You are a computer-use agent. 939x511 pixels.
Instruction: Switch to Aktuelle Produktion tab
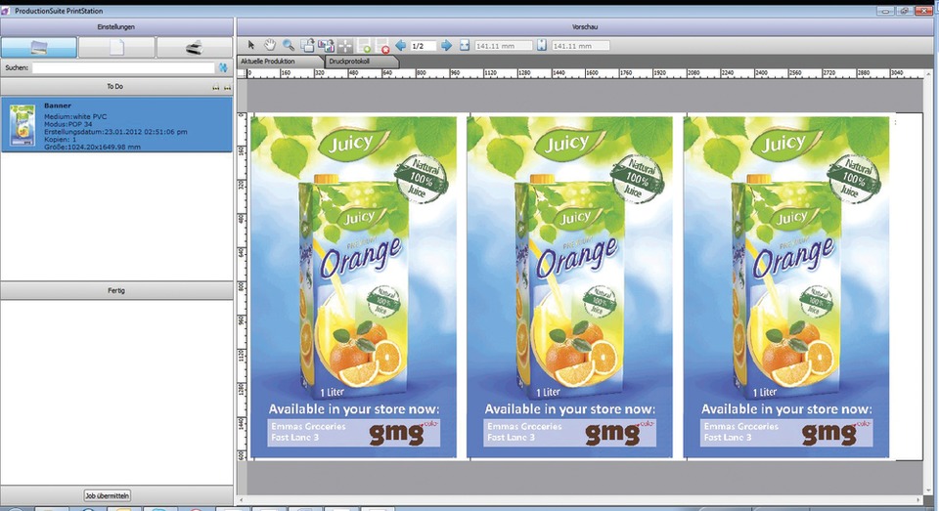tap(281, 61)
